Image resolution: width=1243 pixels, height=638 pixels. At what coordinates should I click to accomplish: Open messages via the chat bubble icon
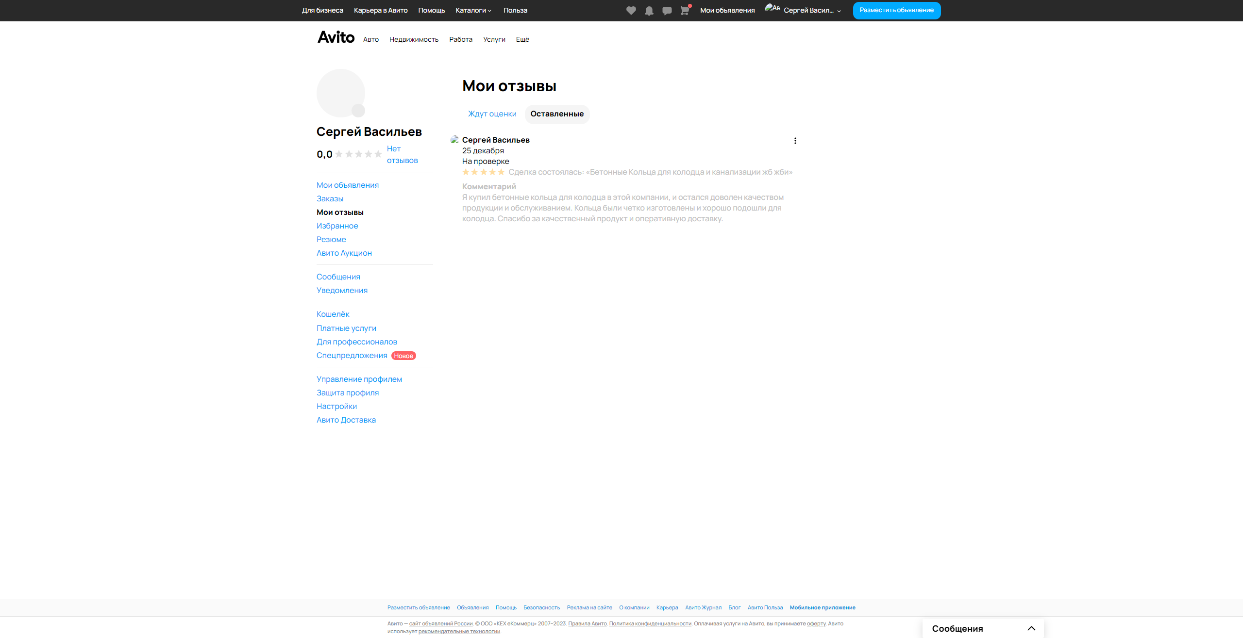pos(667,11)
